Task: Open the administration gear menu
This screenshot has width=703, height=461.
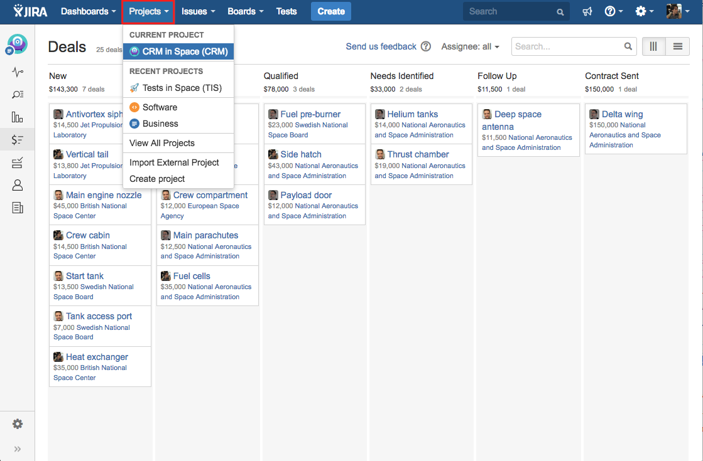Action: 645,12
